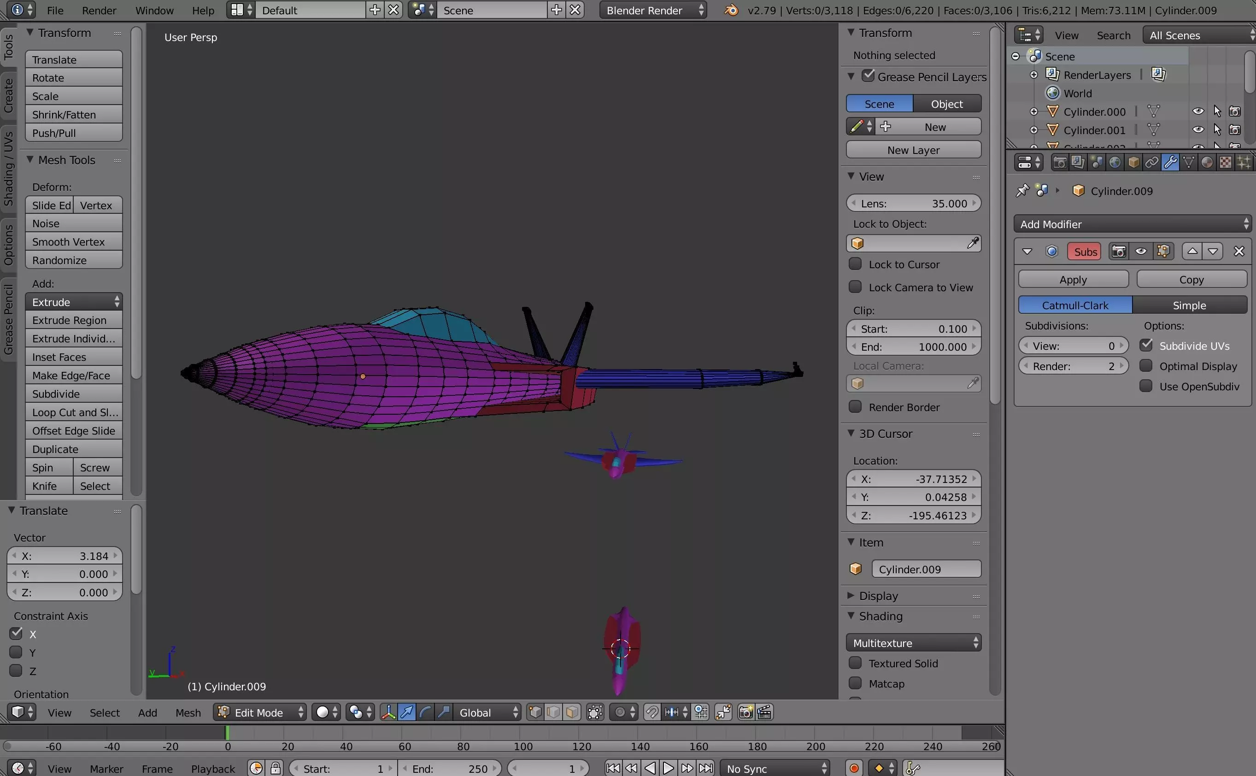1256x776 pixels.
Task: Hide Cylinder.000 with eye icon
Action: pyautogui.click(x=1198, y=112)
